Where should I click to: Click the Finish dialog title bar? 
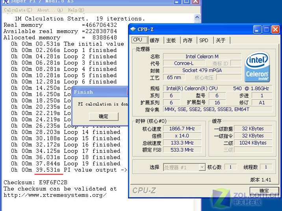[100, 92]
